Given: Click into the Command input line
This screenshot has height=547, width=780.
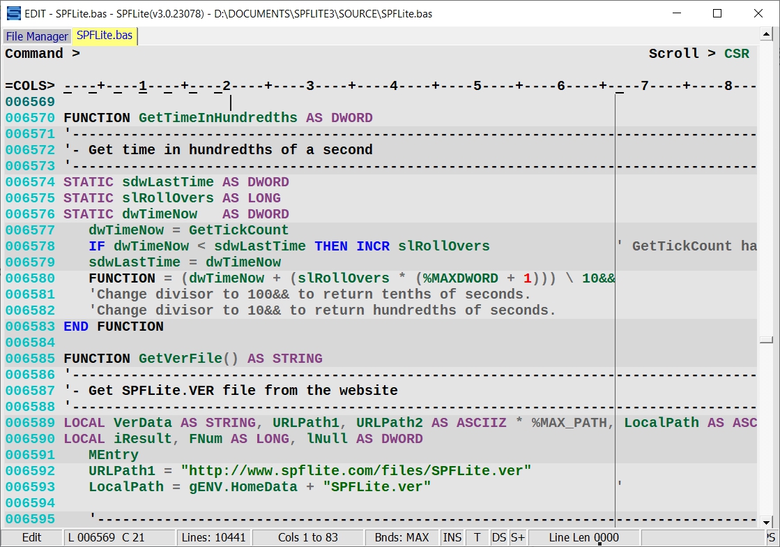Looking at the screenshot, I should pyautogui.click(x=349, y=54).
